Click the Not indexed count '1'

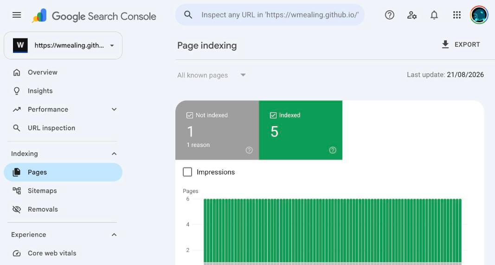click(x=190, y=132)
